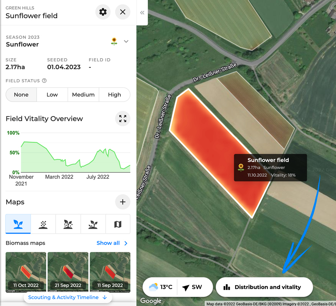Open field status help icon
336x306 pixels.
[x=44, y=81]
